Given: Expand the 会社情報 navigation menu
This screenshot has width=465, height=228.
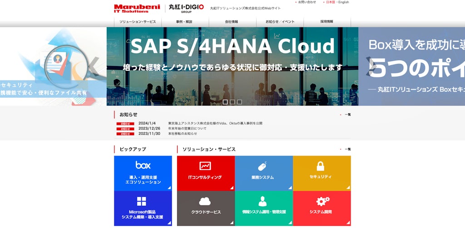Looking at the screenshot, I should point(232,22).
